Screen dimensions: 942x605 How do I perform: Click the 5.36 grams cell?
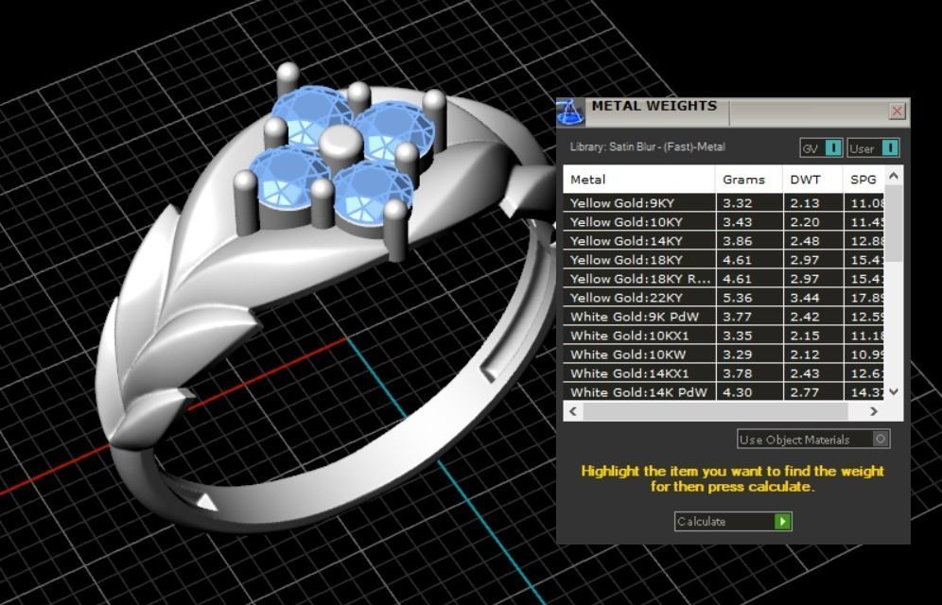tap(749, 297)
